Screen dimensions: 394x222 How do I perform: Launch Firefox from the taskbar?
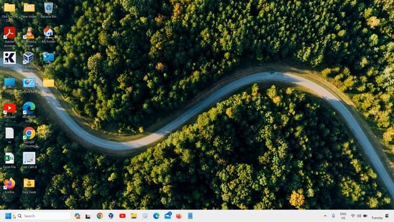pyautogui.click(x=179, y=216)
